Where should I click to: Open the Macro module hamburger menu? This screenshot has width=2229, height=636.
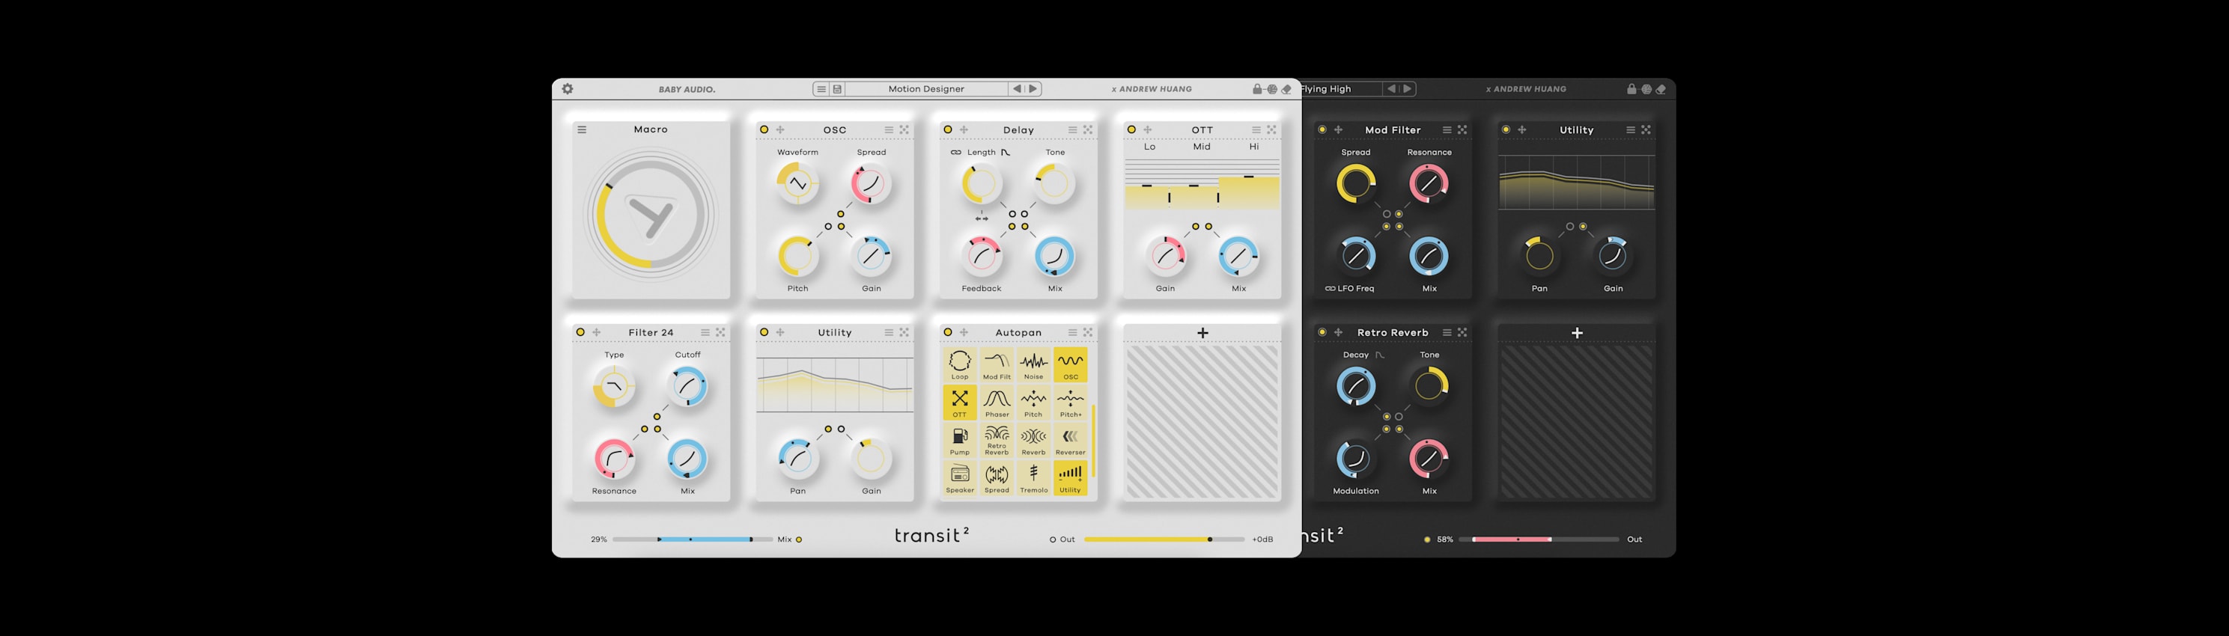pos(582,129)
